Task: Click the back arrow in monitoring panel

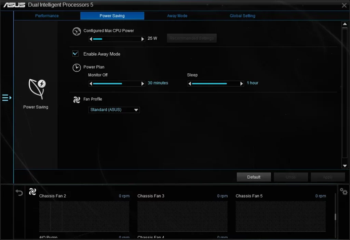Action: click(19, 193)
